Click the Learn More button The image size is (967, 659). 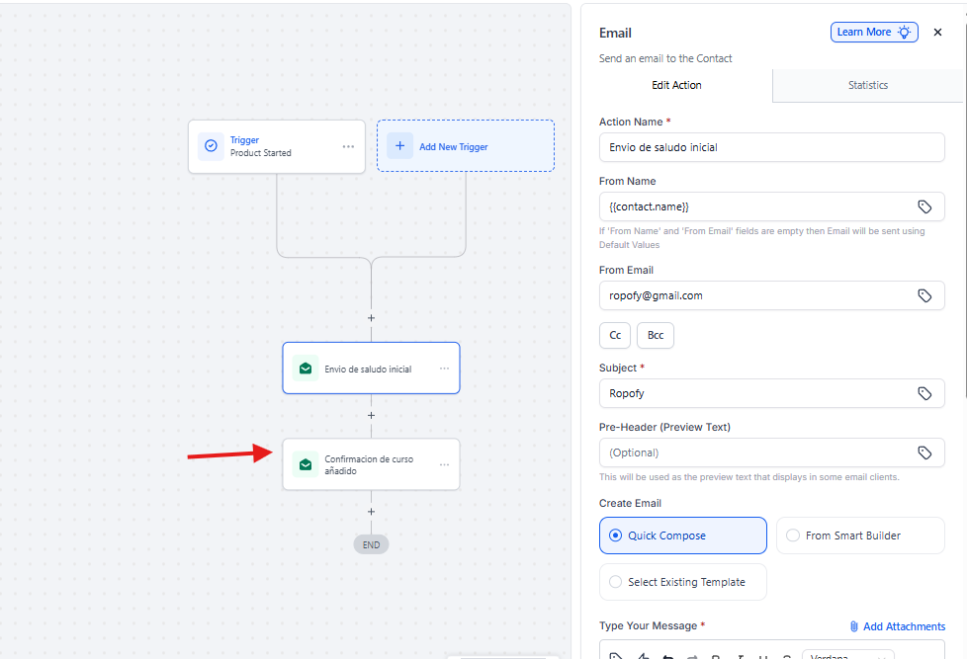[x=874, y=33]
